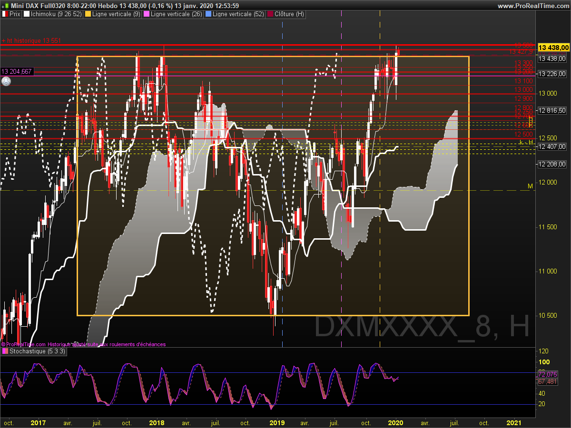The image size is (571, 428).
Task: Click the 67,481 stochastic value tag
Action: tap(548, 381)
